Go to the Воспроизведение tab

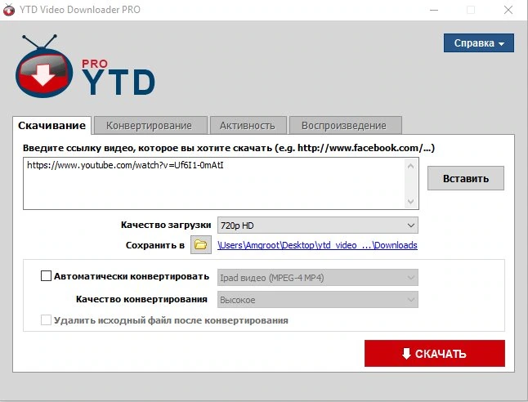(x=344, y=126)
